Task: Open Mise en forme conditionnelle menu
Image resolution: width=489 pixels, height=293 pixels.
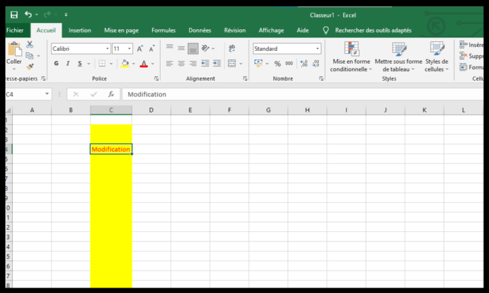Action: tap(351, 57)
